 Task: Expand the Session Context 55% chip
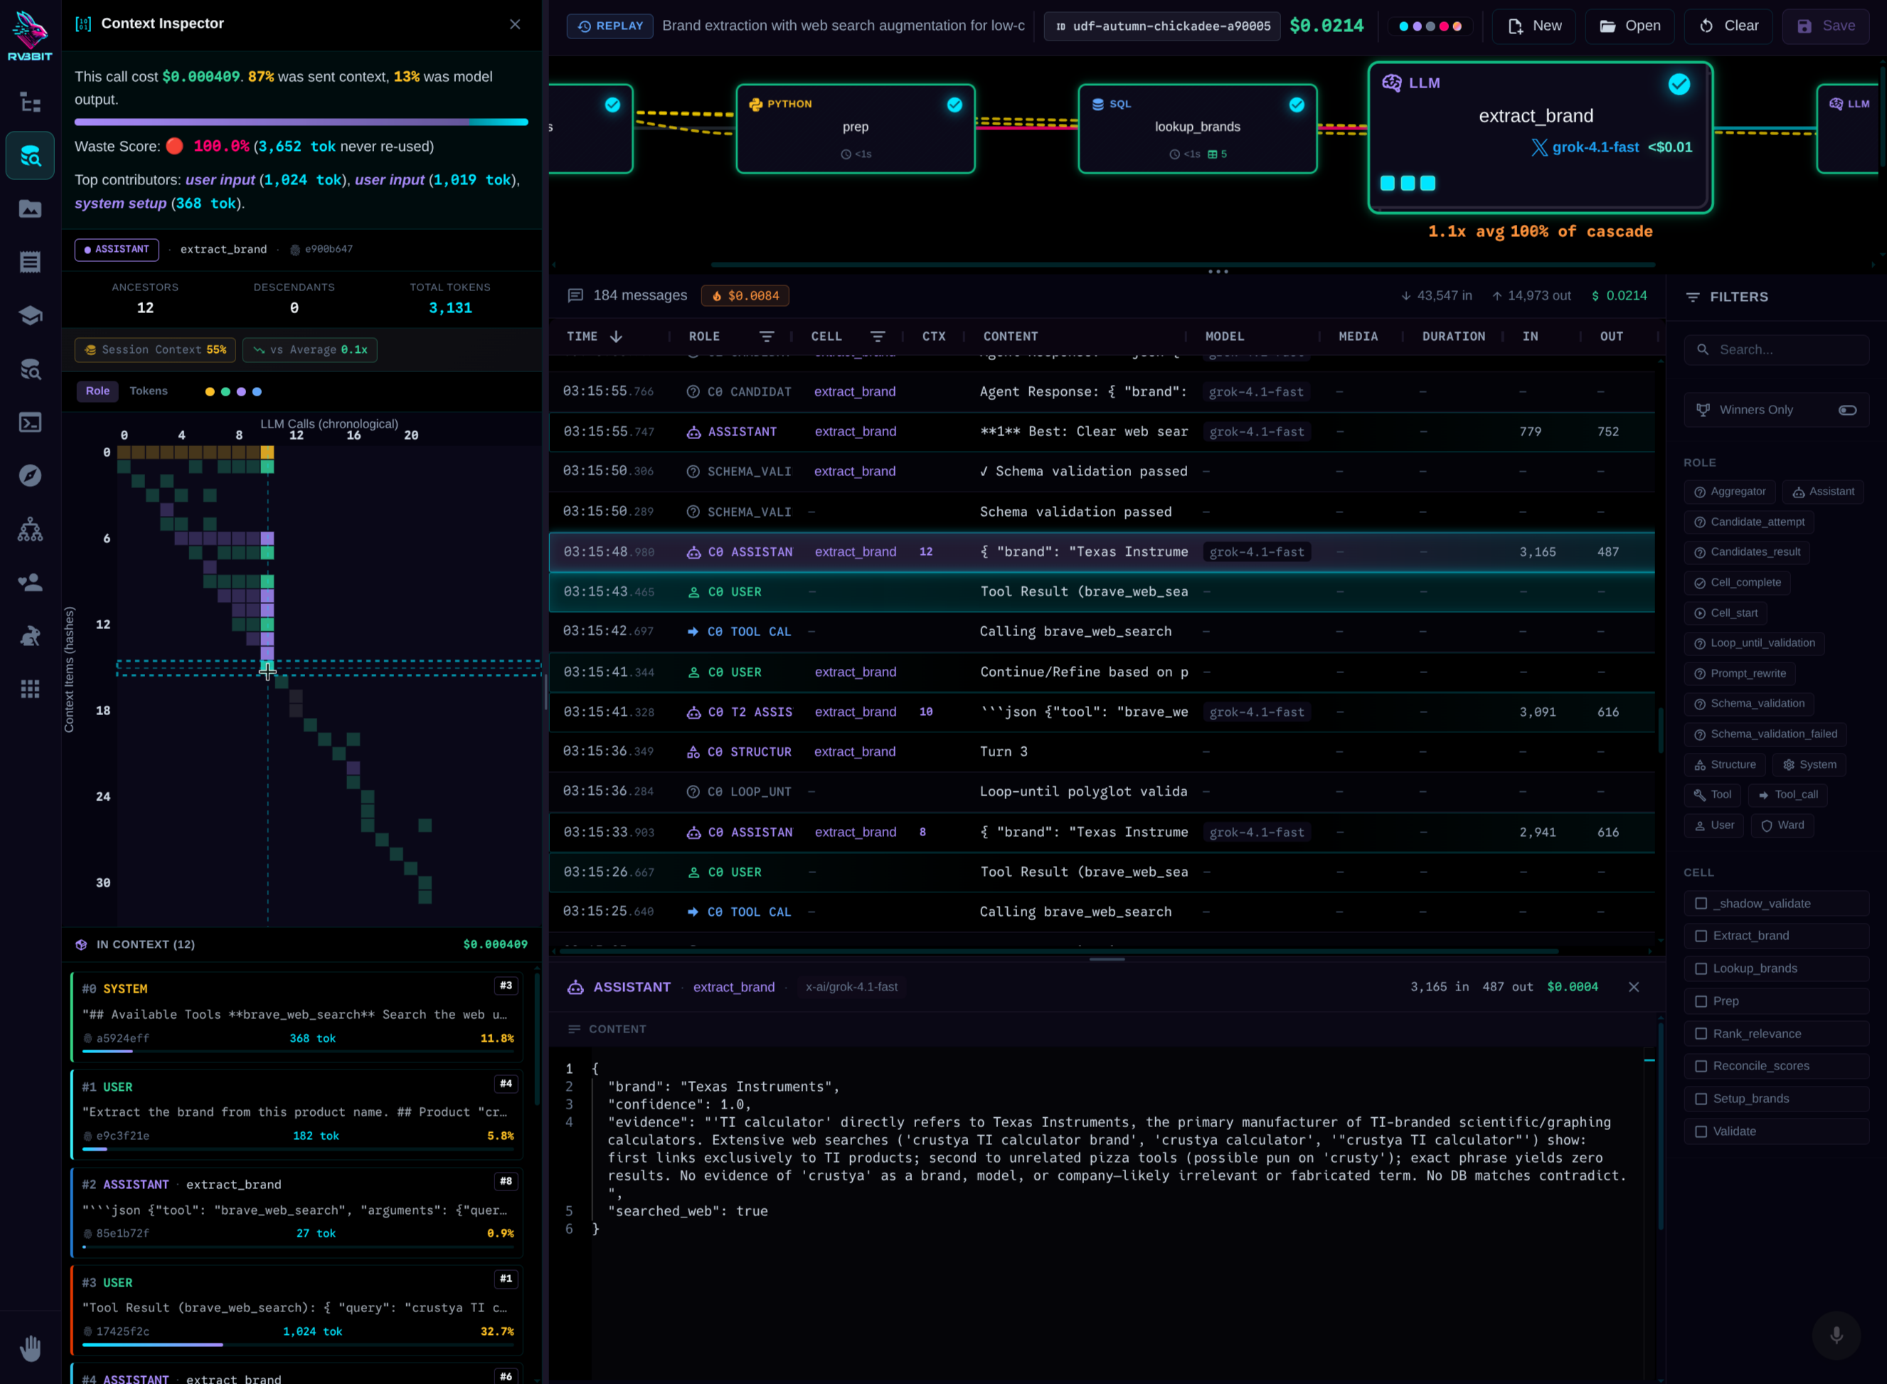click(155, 350)
